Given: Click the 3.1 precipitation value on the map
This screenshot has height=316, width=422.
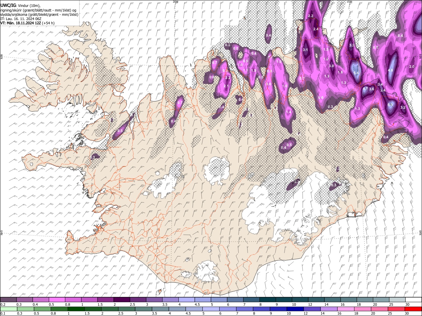Looking at the screenshot, I should click(305, 50).
